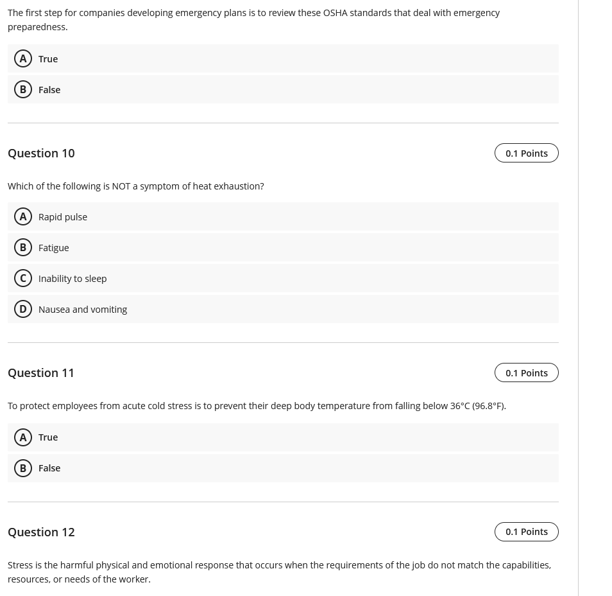The image size is (612, 596).
Task: Click the letter C circle icon in Question 10
Action: click(23, 278)
